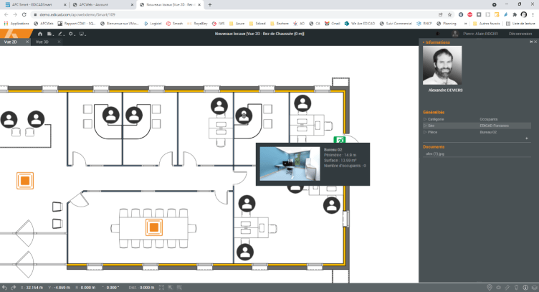Expand the Autres favoris folder
The height and width of the screenshot is (292, 539).
(487, 24)
